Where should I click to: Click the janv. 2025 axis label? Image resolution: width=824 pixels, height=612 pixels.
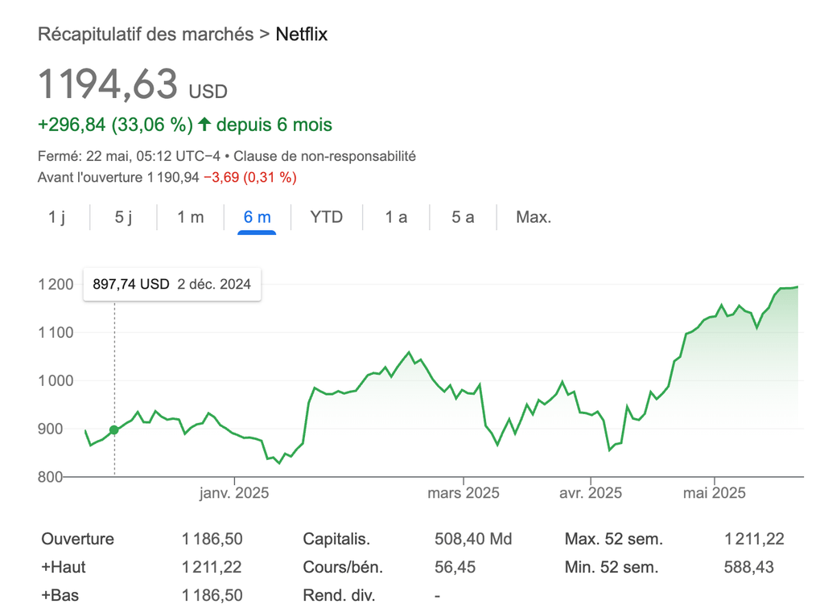233,492
